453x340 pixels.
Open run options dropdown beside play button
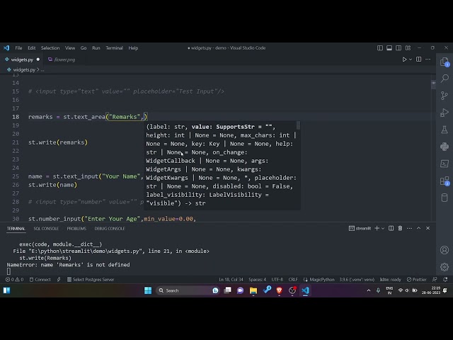coord(411,59)
